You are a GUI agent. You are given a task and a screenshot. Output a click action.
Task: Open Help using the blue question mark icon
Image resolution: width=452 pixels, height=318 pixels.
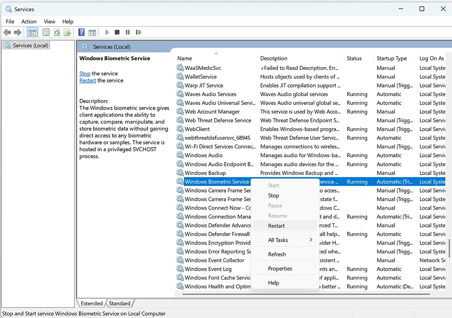(81, 32)
